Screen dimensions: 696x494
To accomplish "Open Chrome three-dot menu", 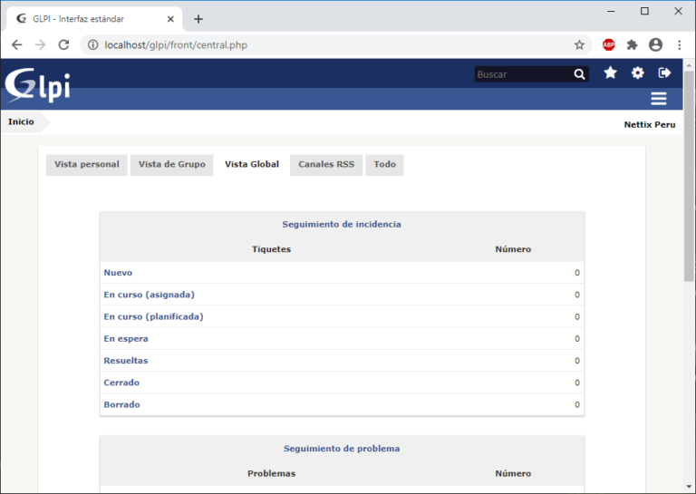I will pyautogui.click(x=679, y=44).
